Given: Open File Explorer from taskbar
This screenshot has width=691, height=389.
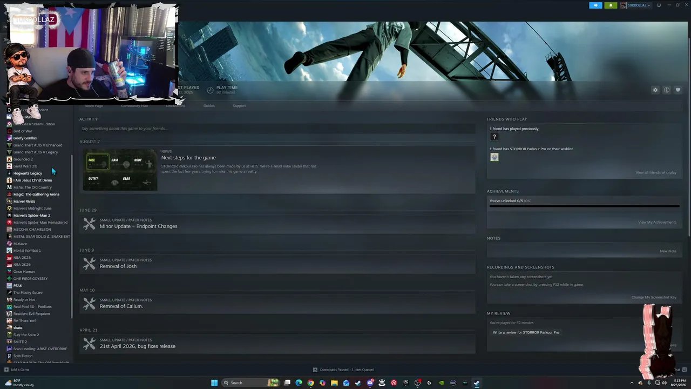Looking at the screenshot, I should [334, 383].
